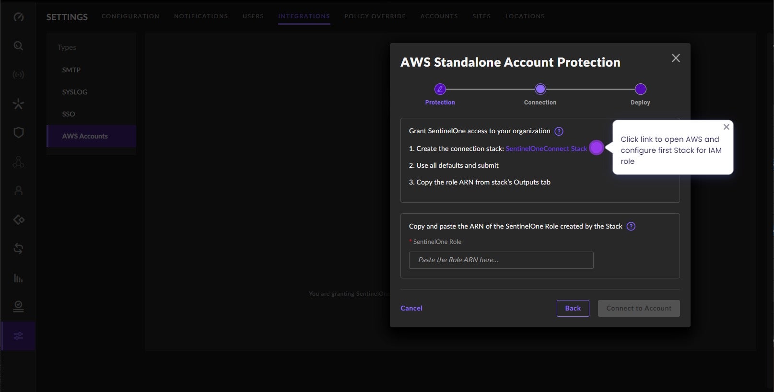Click the settings sliders icon in sidebar
This screenshot has width=774, height=392.
point(18,336)
